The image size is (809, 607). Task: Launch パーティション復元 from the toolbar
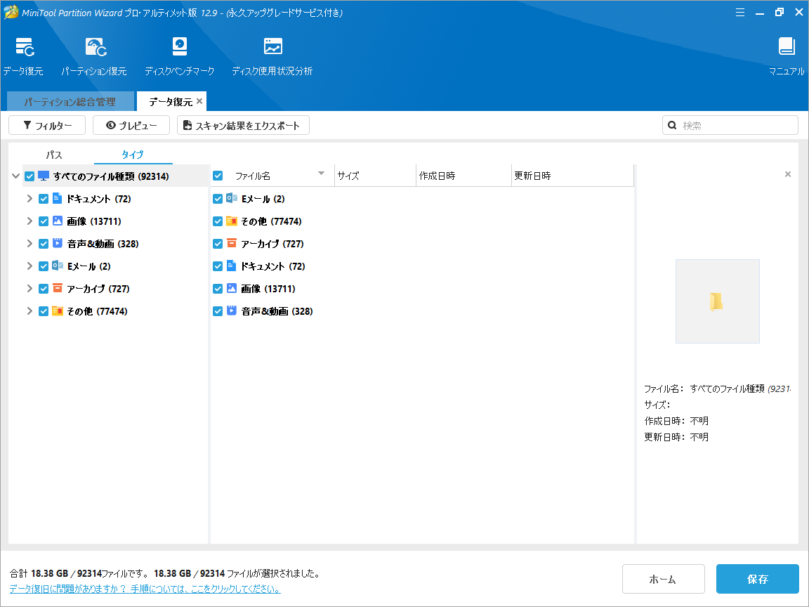pyautogui.click(x=93, y=56)
